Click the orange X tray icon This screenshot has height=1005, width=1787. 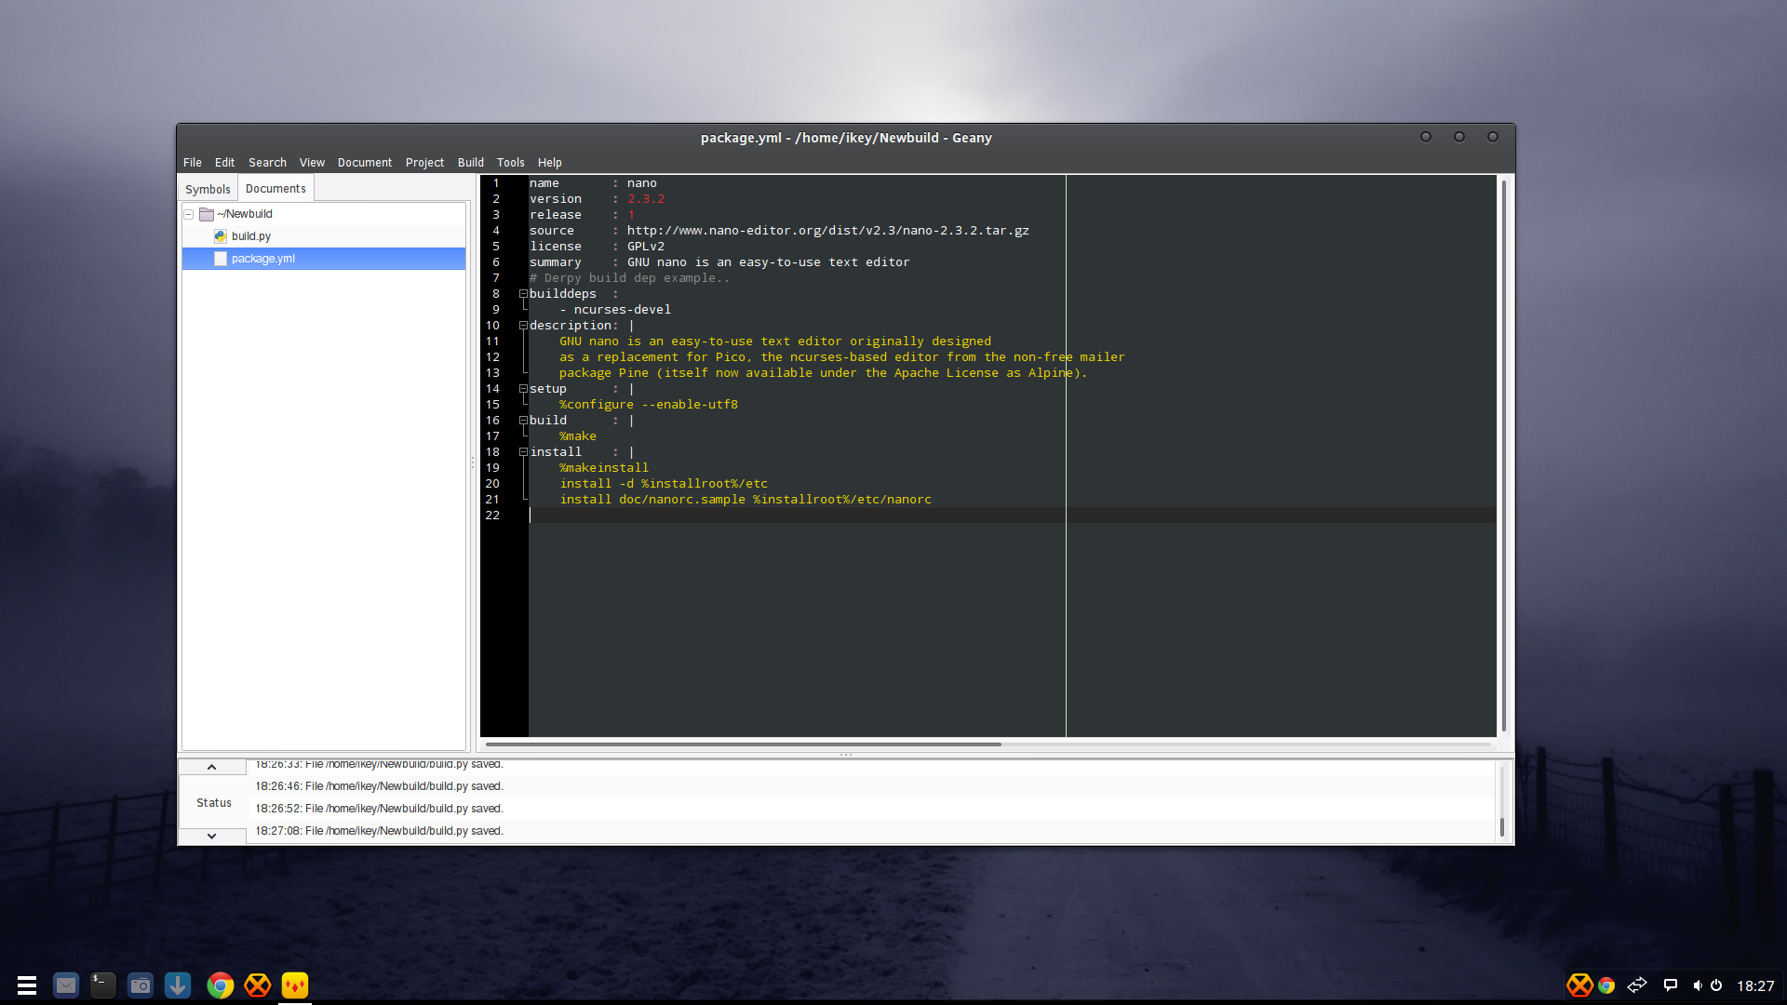point(1579,985)
